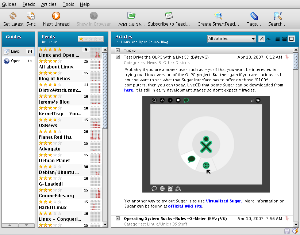This screenshot has width=300, height=235.
Task: Click guides list scroll up button
Action: pos(10,225)
